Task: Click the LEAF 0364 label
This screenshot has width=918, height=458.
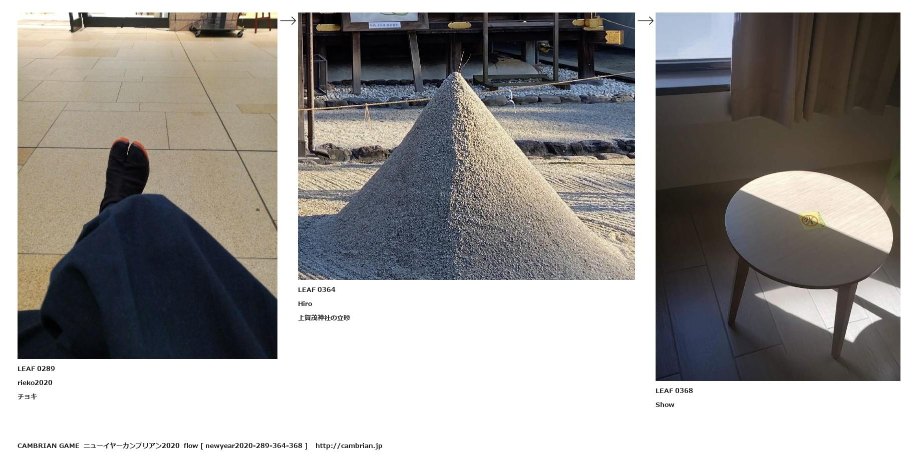Action: pyautogui.click(x=317, y=289)
